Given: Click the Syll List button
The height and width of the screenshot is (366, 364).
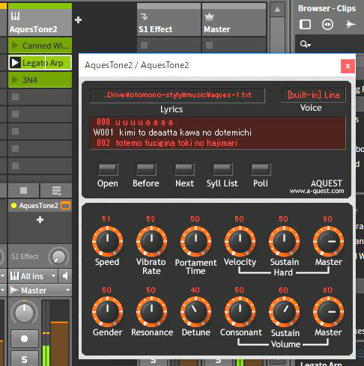Looking at the screenshot, I should (x=222, y=169).
